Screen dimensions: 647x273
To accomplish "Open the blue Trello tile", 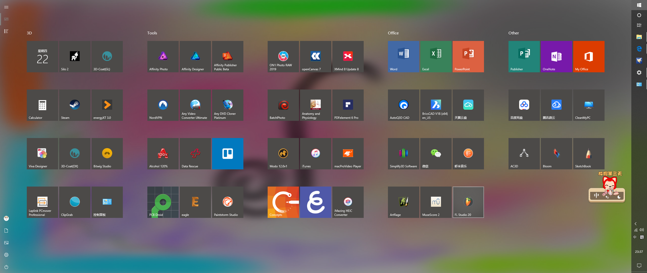I will (227, 154).
